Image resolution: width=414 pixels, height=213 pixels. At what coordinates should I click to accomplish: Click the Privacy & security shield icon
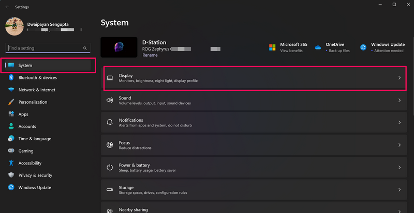(11, 175)
